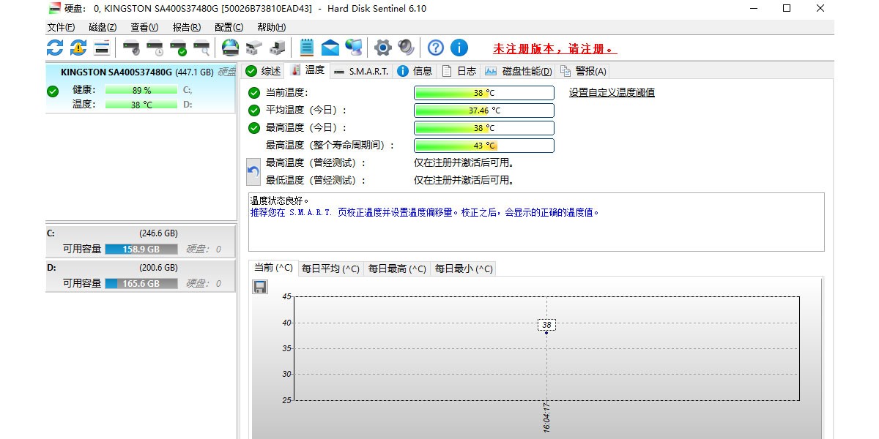This screenshot has width=879, height=439.
Task: Click the computer with globe network icon
Action: (x=354, y=48)
